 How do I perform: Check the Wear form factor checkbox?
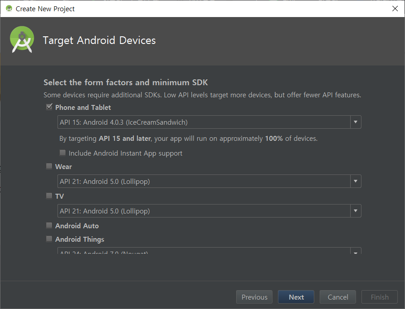coord(49,166)
